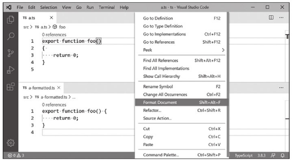Click the 'return 0;' line in a.ts
Screen dimensions: 292x161
click(66, 55)
